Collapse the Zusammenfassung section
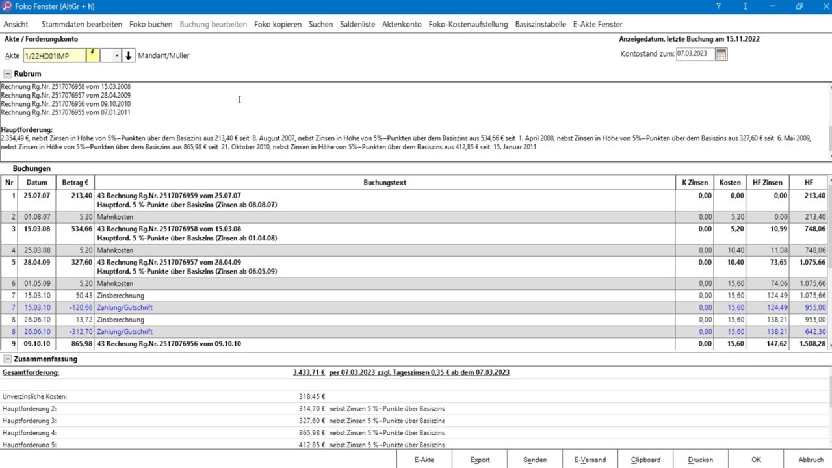832x468 pixels. pos(8,359)
